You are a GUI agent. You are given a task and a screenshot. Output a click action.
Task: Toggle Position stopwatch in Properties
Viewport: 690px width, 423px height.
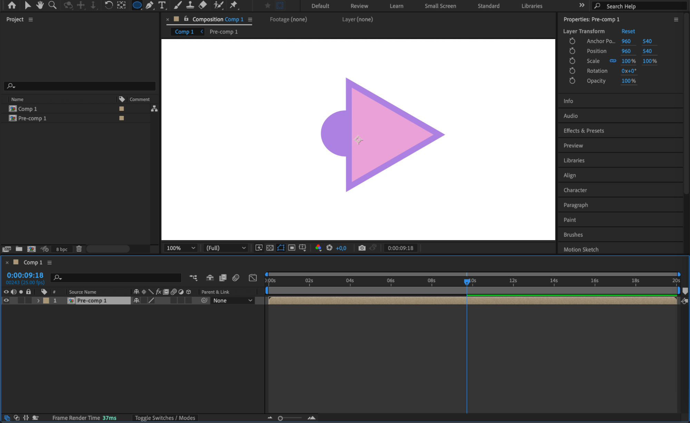point(572,51)
